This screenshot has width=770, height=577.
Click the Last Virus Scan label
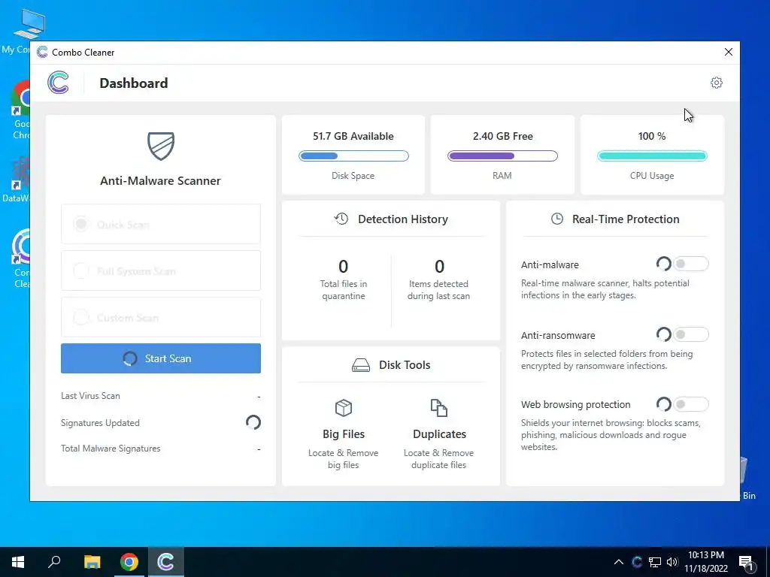pos(90,395)
